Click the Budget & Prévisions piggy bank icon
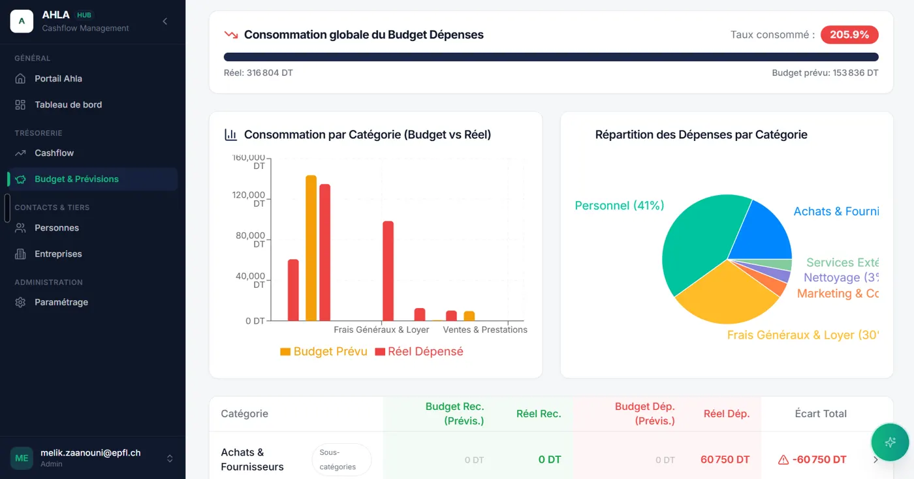Image resolution: width=914 pixels, height=479 pixels. [x=21, y=179]
